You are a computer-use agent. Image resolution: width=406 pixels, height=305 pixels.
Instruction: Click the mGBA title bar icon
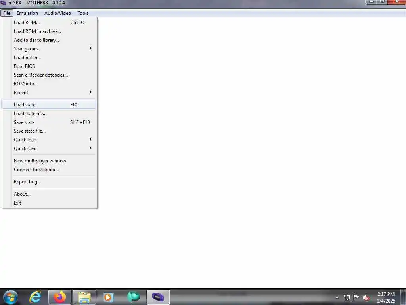tap(3, 3)
